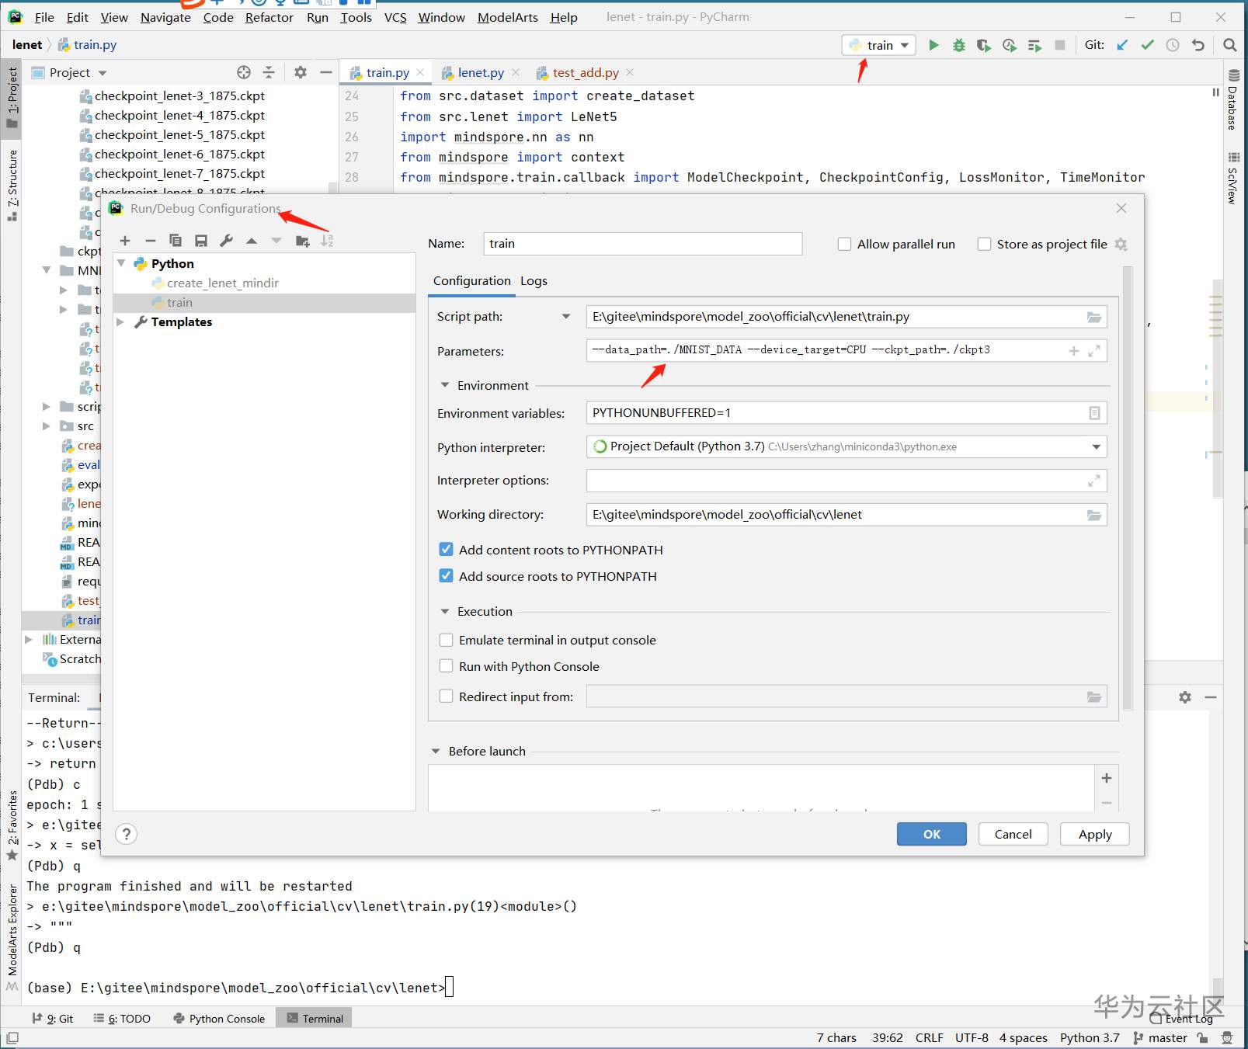Open the TODO tool window
Viewport: 1248px width, 1049px height.
click(123, 1019)
